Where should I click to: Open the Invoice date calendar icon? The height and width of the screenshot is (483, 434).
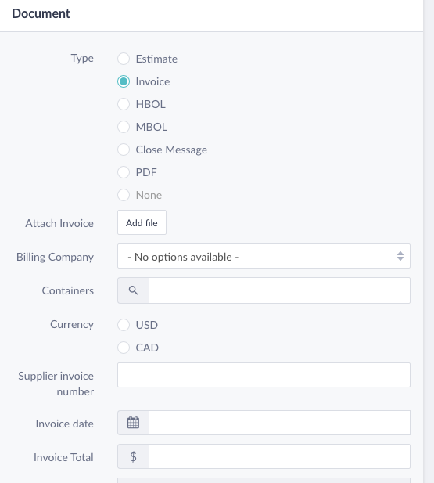pos(133,422)
